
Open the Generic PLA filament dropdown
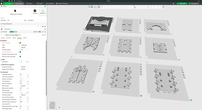[23, 29]
